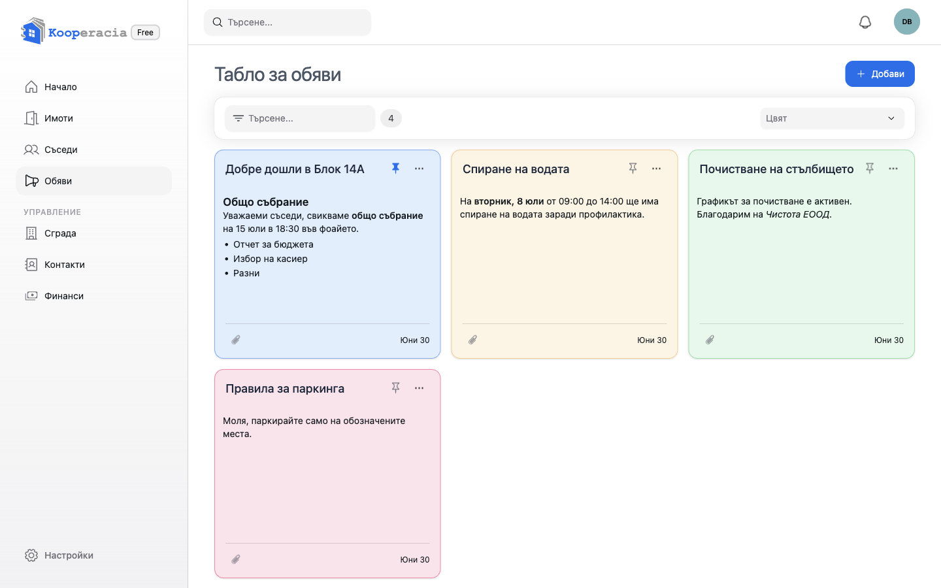Go to 'Начало' in the sidebar
Screen dimensions: 941x588
tap(93, 87)
